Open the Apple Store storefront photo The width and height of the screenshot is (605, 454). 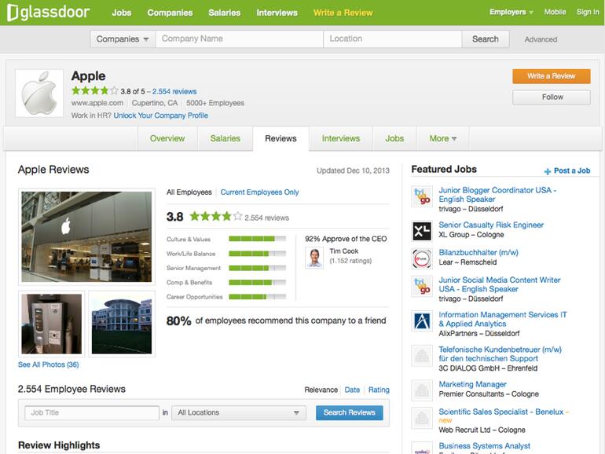86,236
